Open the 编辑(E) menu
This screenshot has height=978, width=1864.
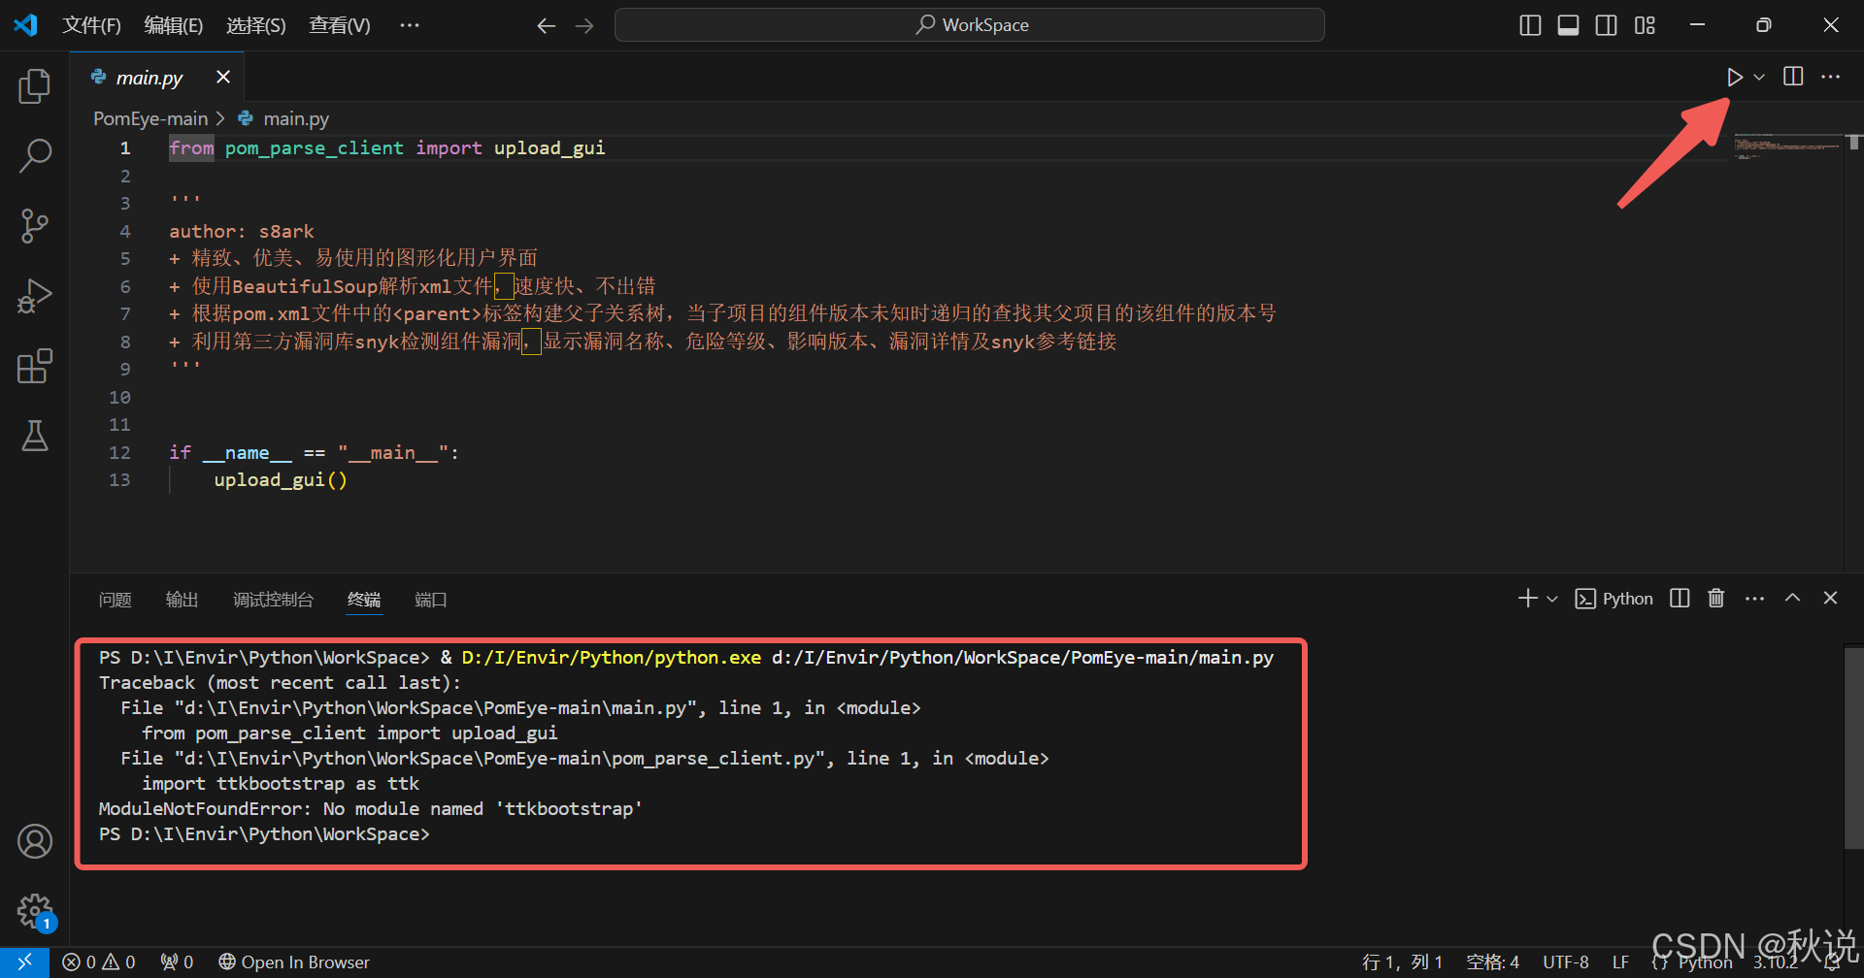tap(174, 25)
